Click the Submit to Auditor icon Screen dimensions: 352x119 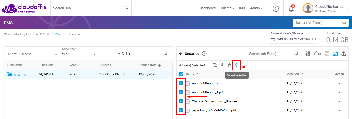click(237, 65)
